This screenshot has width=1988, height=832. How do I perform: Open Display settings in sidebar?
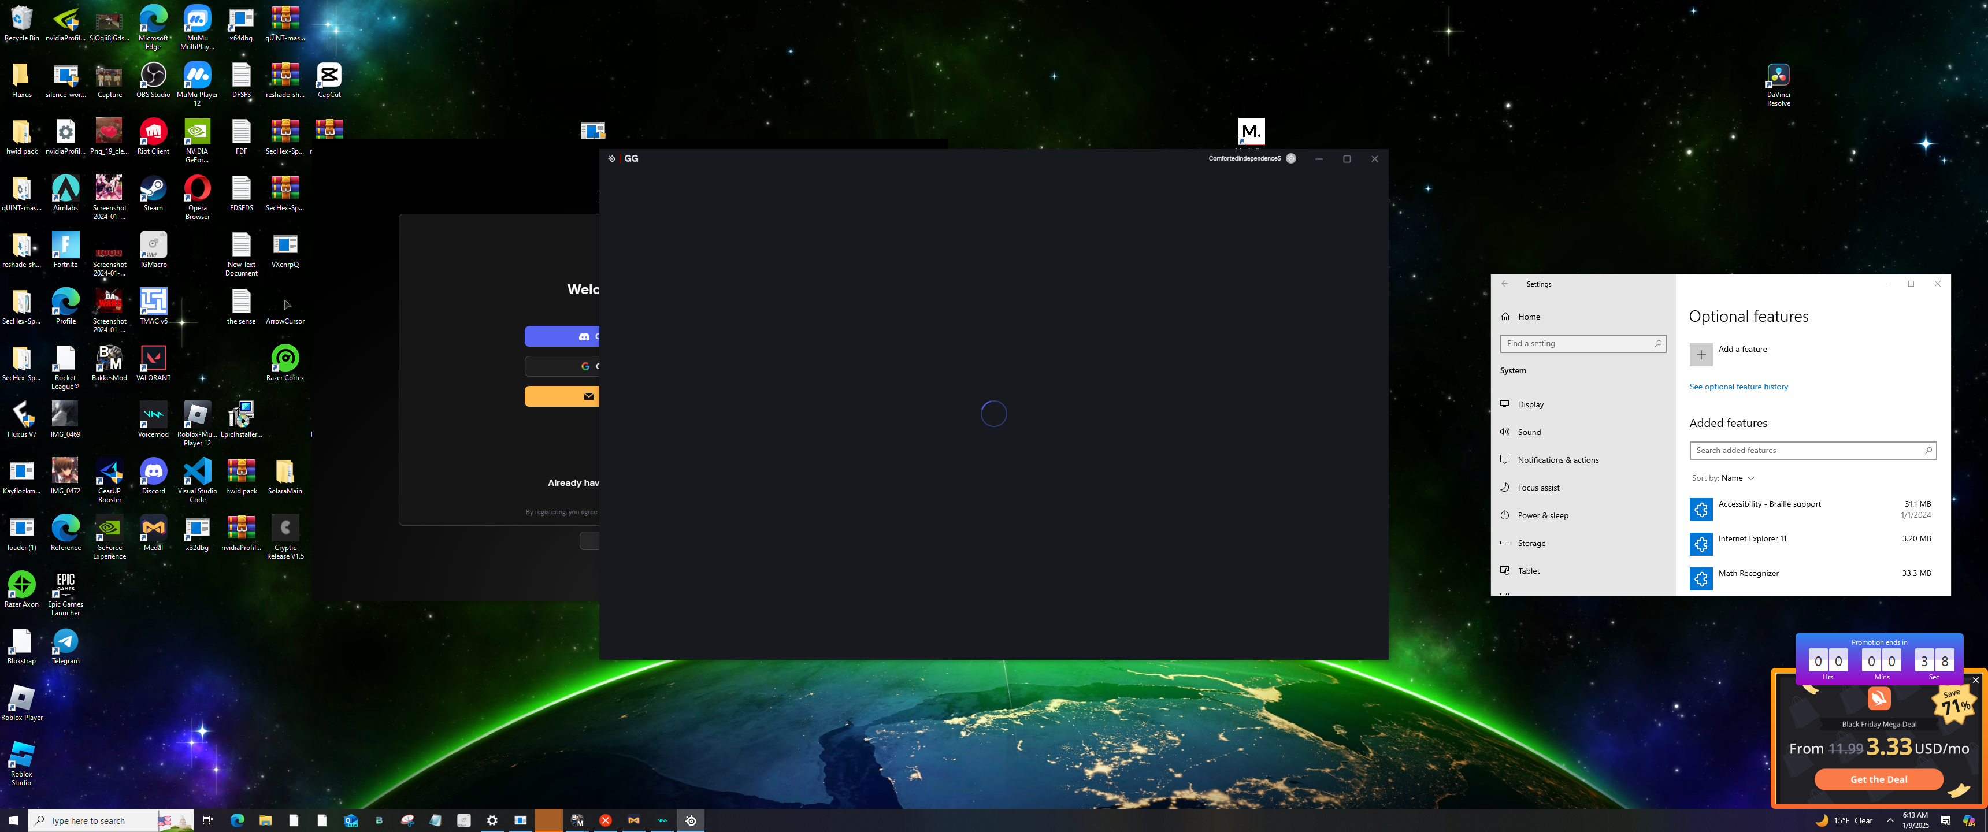(x=1530, y=404)
